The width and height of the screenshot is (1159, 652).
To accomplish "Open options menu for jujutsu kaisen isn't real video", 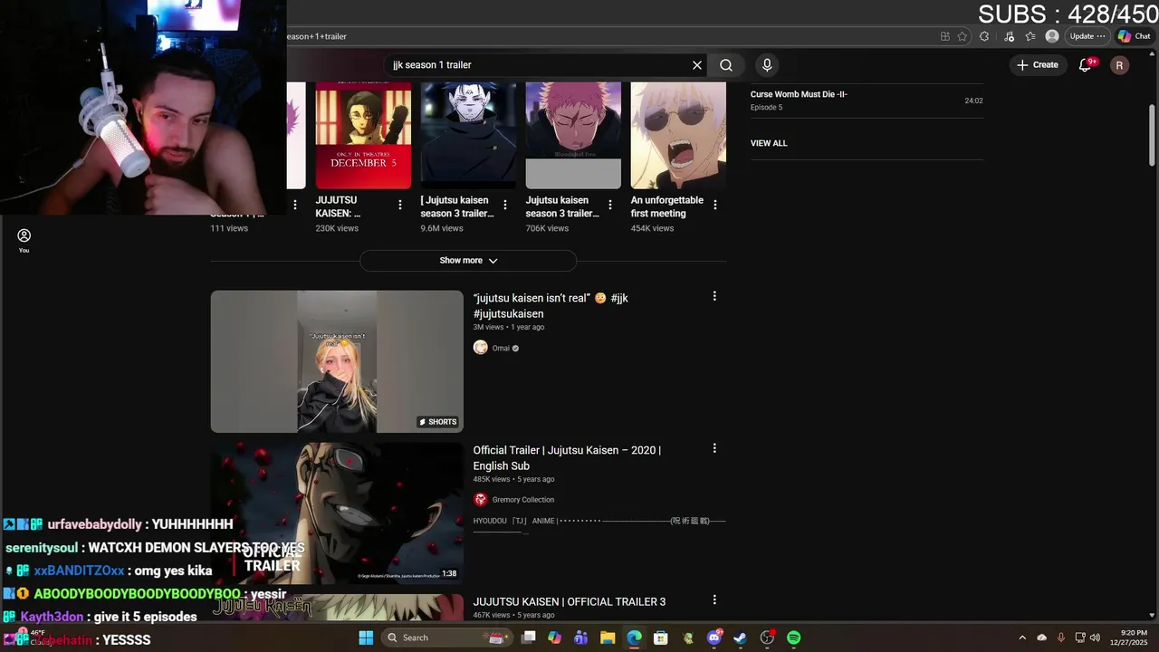I will coord(714,296).
